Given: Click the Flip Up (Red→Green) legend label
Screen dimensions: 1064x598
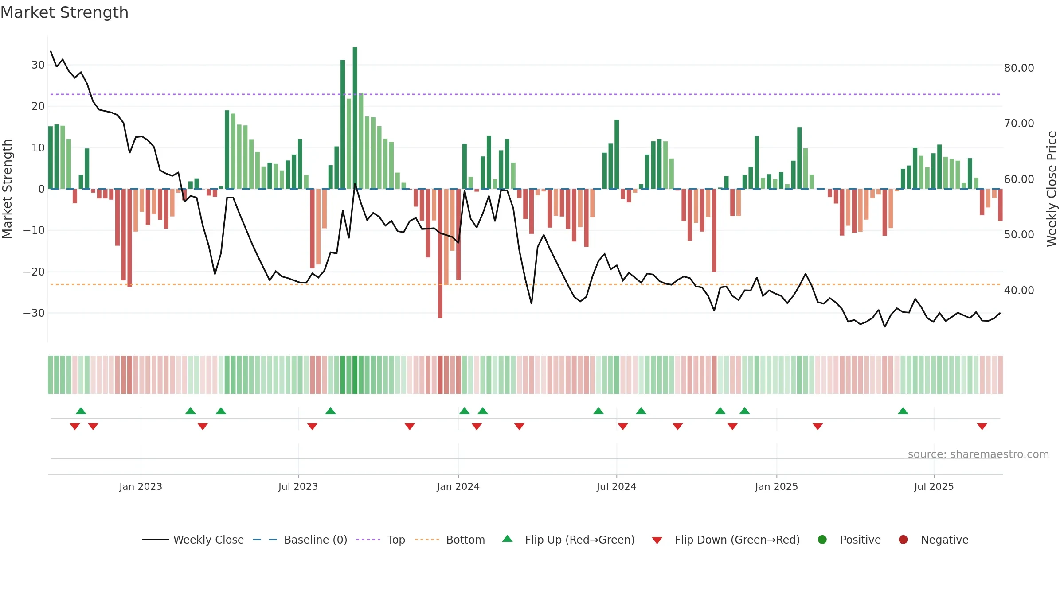Looking at the screenshot, I should pos(580,540).
